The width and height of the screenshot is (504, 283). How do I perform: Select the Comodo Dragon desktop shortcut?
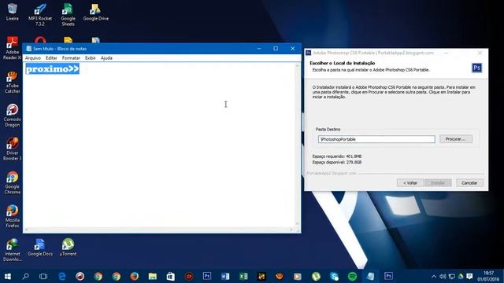[x=13, y=116]
